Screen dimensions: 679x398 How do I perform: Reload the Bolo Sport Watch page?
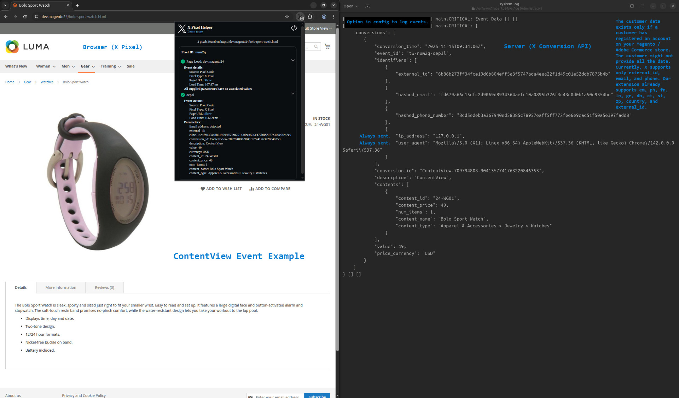25,17
